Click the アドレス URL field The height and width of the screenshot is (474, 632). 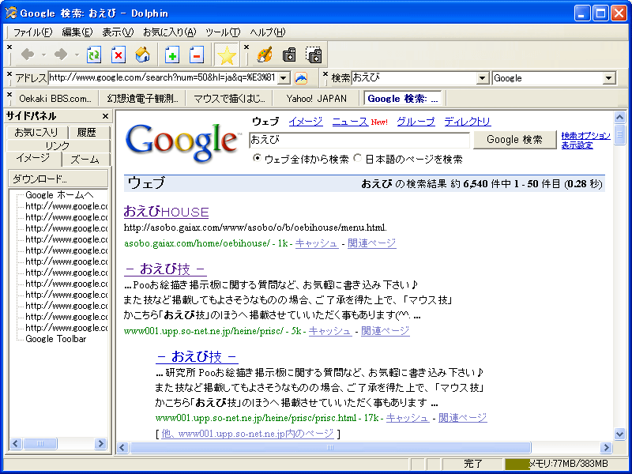[163, 77]
